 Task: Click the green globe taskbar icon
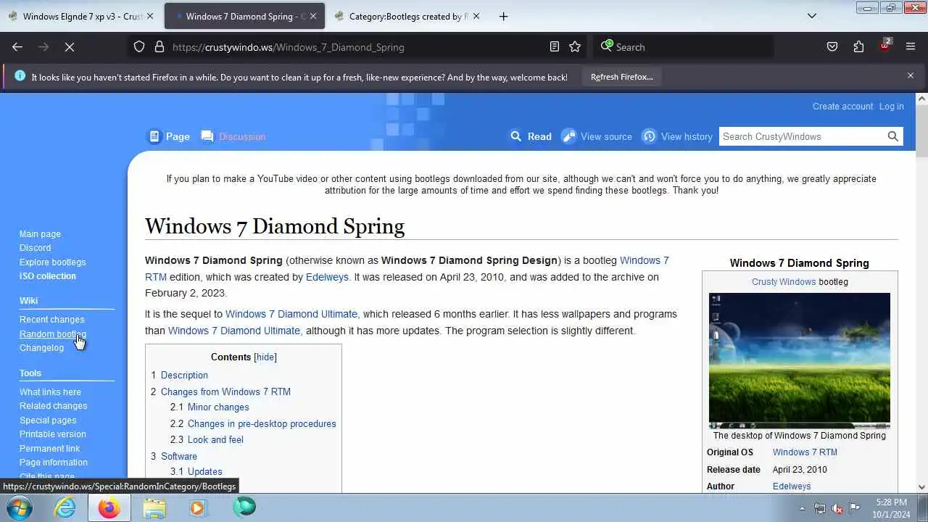(244, 507)
